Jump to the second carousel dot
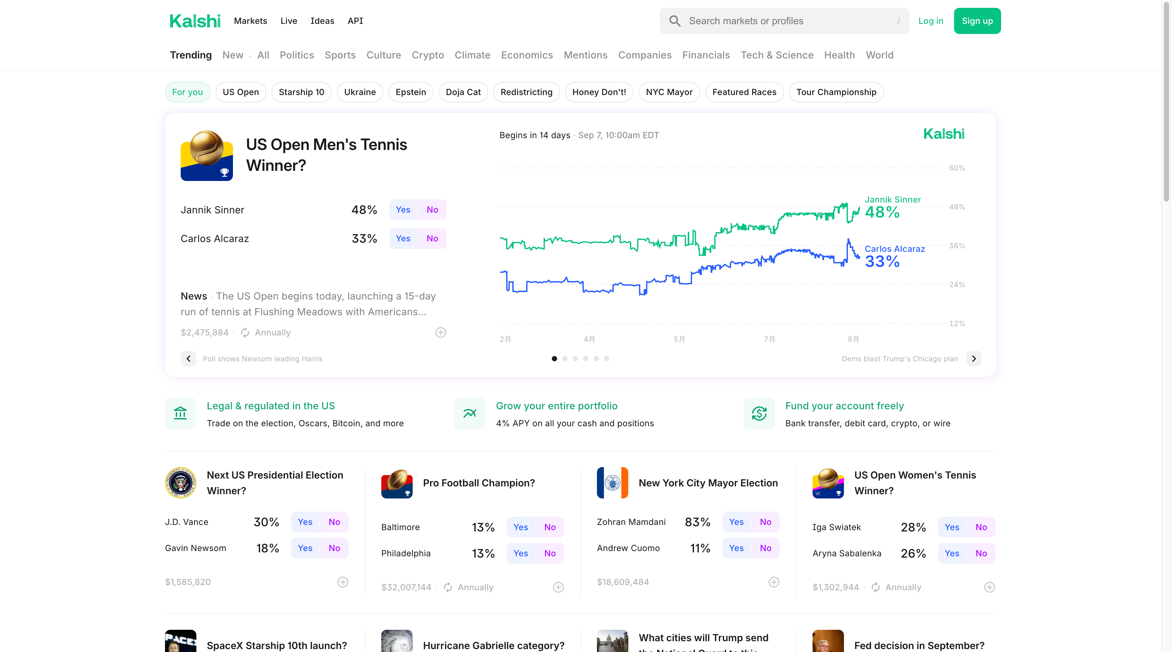1171x652 pixels. point(565,358)
